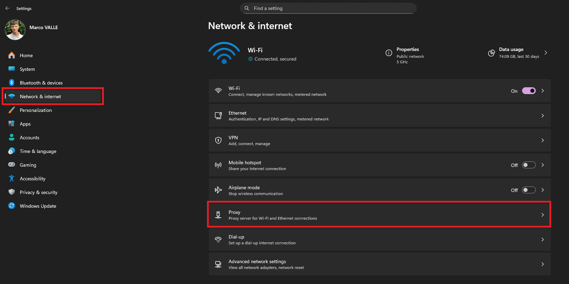Open Bluetooth & devices in sidebar

tap(41, 83)
